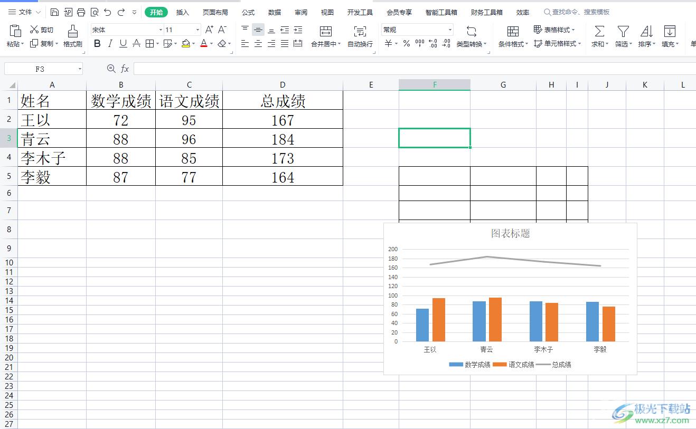Toggle underline formatting
Image resolution: width=696 pixels, height=429 pixels.
[x=123, y=44]
